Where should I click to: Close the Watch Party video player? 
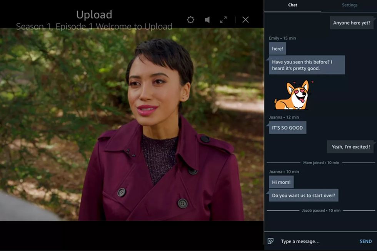(245, 19)
